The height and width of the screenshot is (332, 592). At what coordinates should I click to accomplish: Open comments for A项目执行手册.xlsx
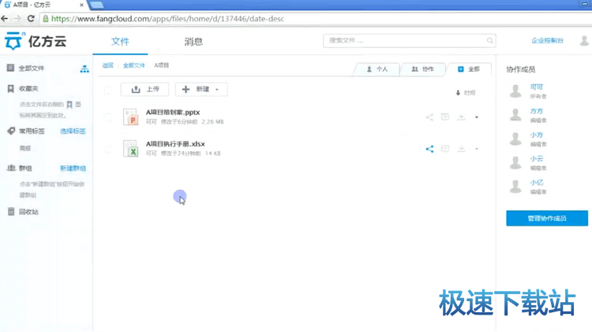coord(445,148)
